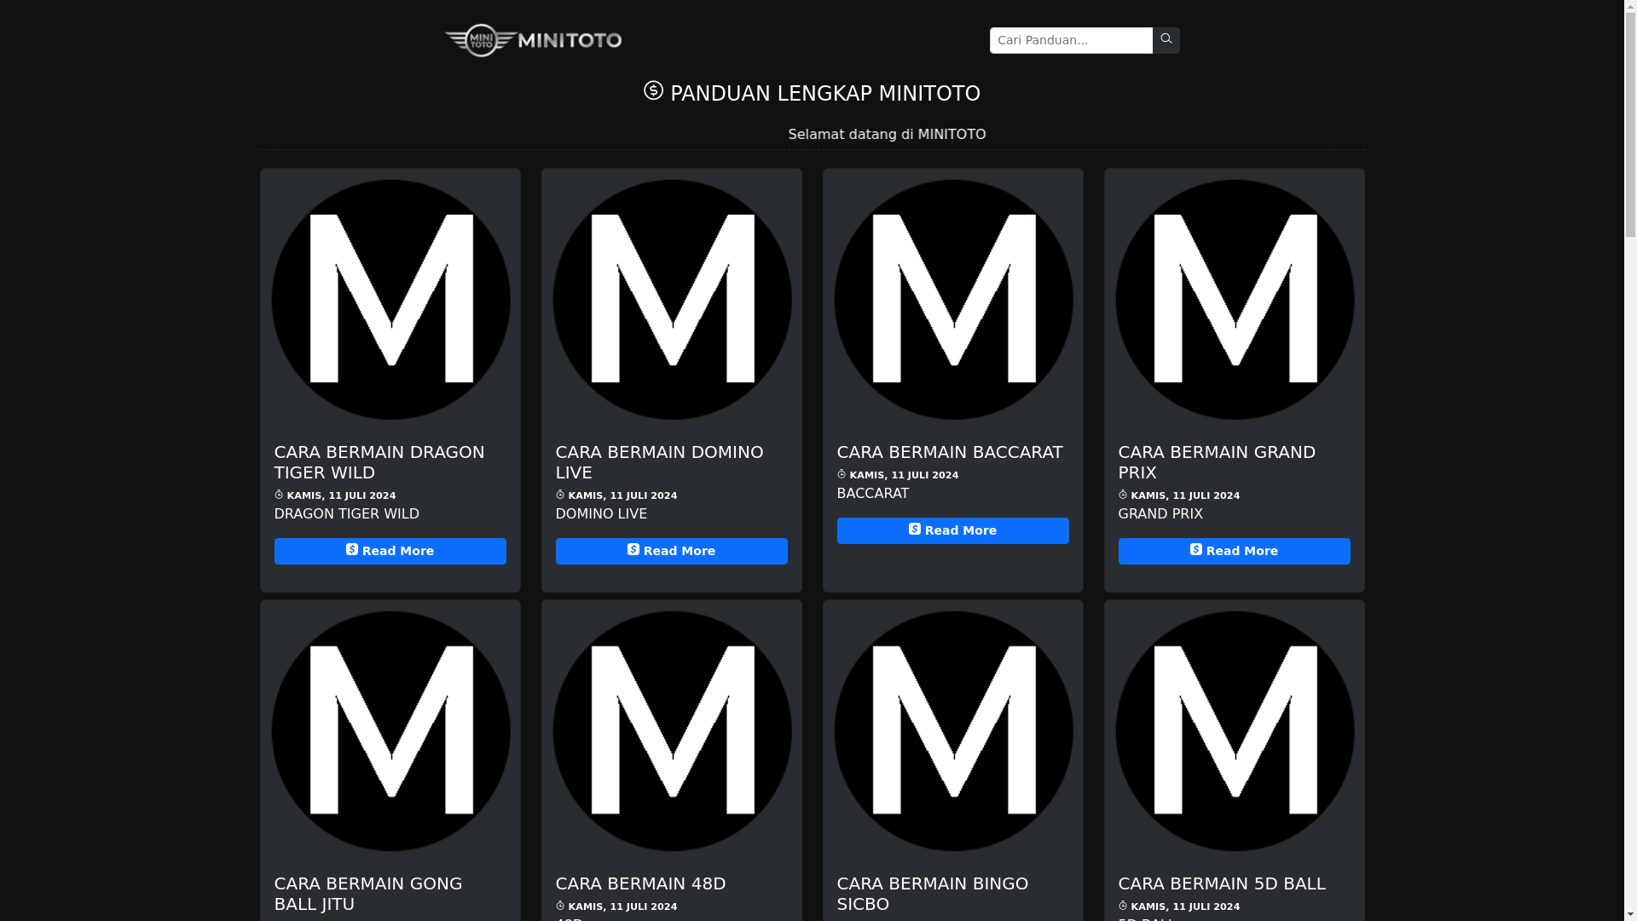Viewport: 1637px width, 921px height.
Task: Click the clock icon beside Domino Live date
Action: click(560, 495)
